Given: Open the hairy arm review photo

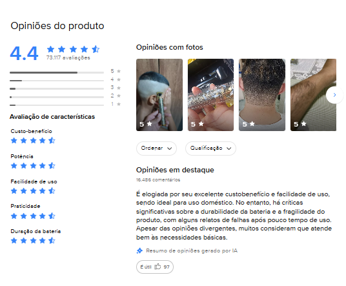Looking at the screenshot, I should click(x=313, y=95).
